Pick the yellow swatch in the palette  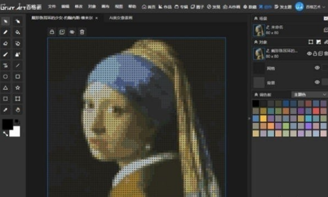[263, 118]
